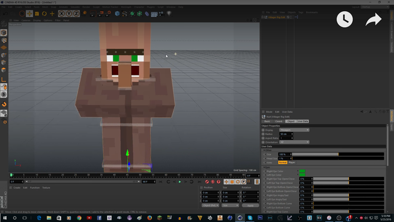Click the Live Selection tool icon
Screen dimensions: 394x222
(22, 14)
